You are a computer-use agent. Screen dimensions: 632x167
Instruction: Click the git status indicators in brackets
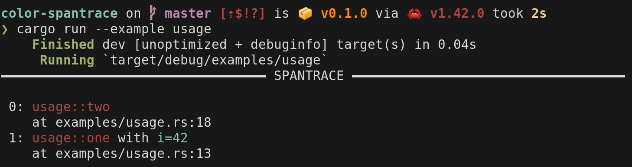click(243, 14)
